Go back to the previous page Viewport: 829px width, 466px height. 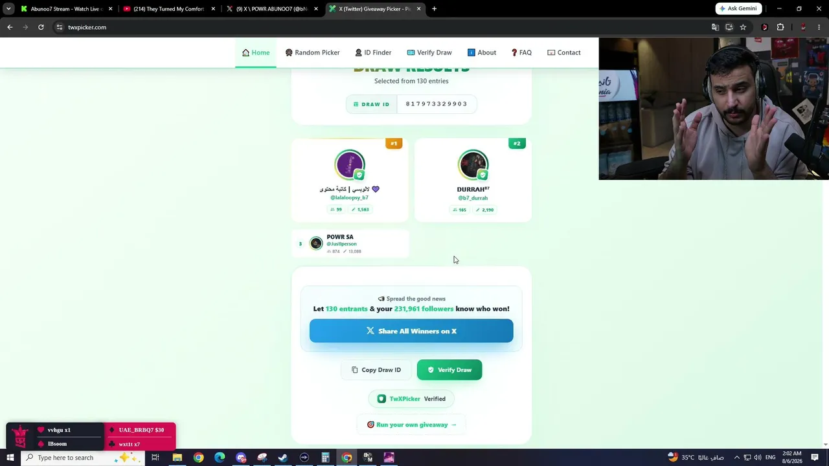click(x=10, y=27)
